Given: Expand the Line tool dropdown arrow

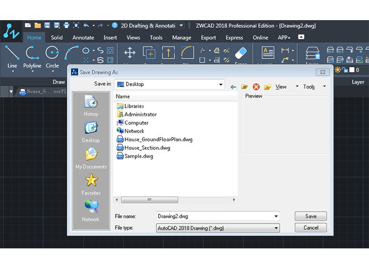Looking at the screenshot, I should tap(13, 71).
